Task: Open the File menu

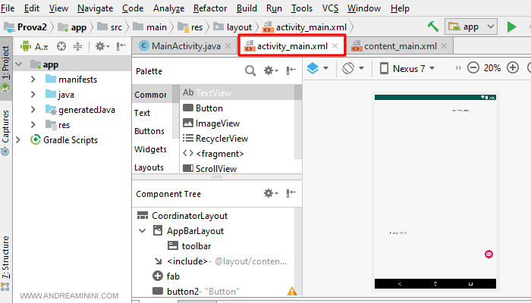Action: pos(8,8)
